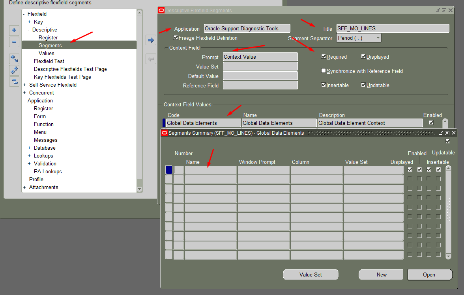
Task: Select Function under Application
Action: click(43, 124)
